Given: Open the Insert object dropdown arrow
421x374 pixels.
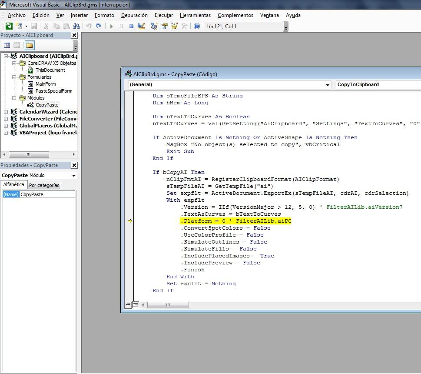Looking at the screenshot, I should point(26,26).
